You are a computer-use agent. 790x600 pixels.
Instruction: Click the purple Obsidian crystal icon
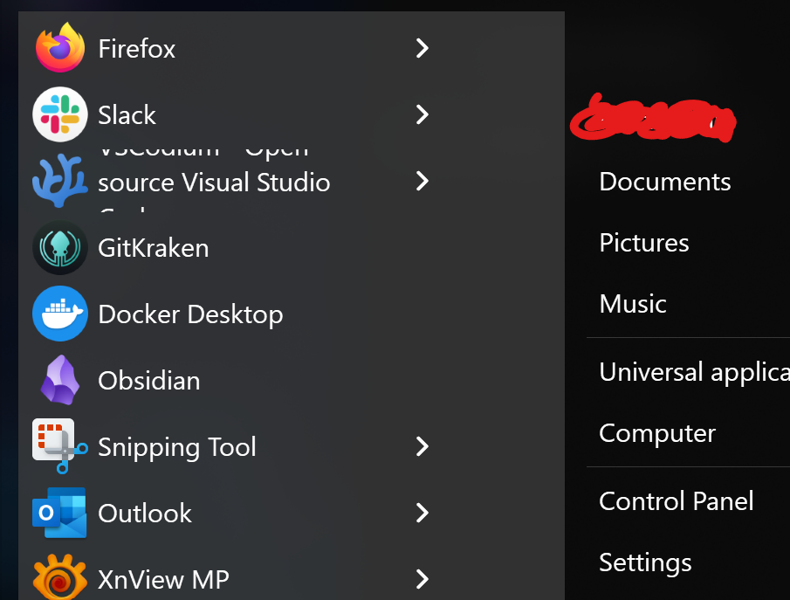(x=60, y=380)
